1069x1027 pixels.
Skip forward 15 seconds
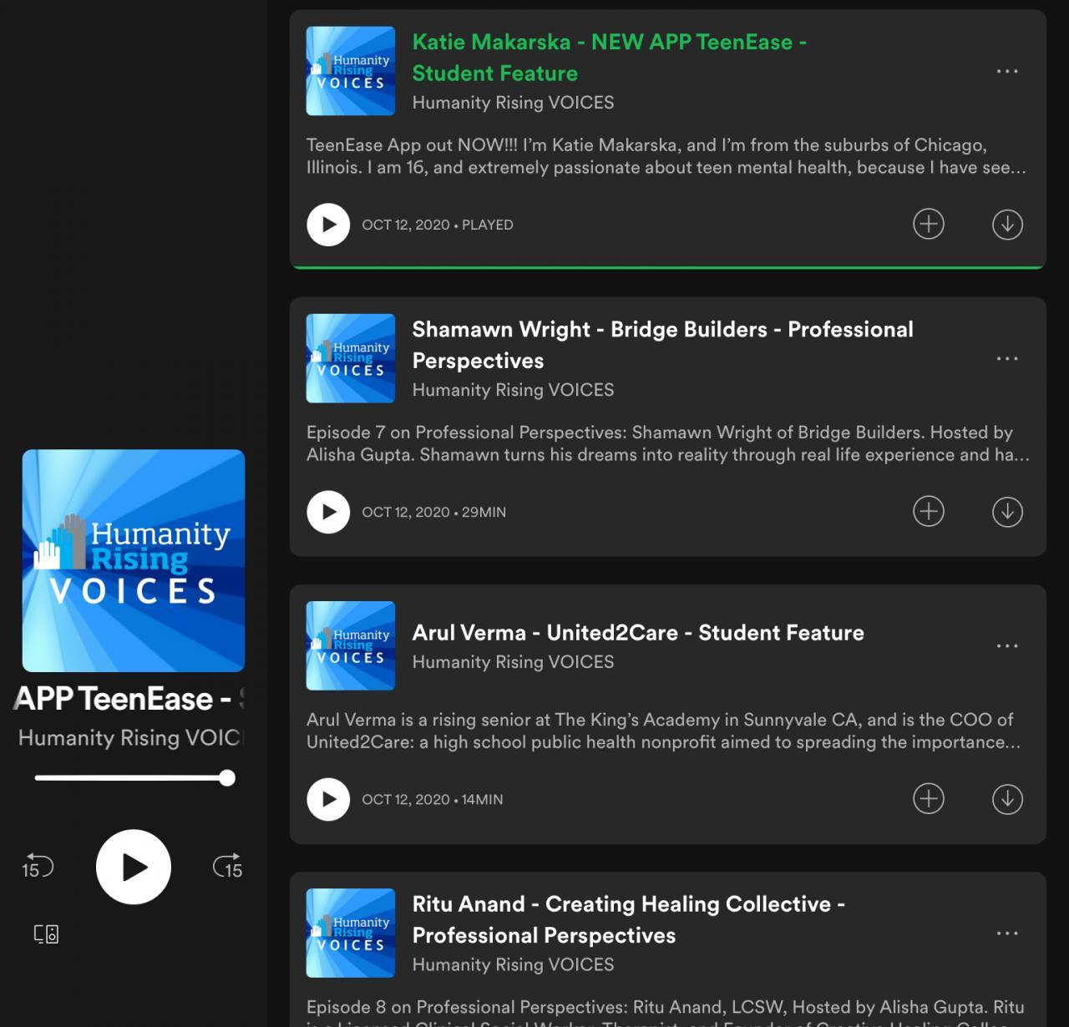228,867
